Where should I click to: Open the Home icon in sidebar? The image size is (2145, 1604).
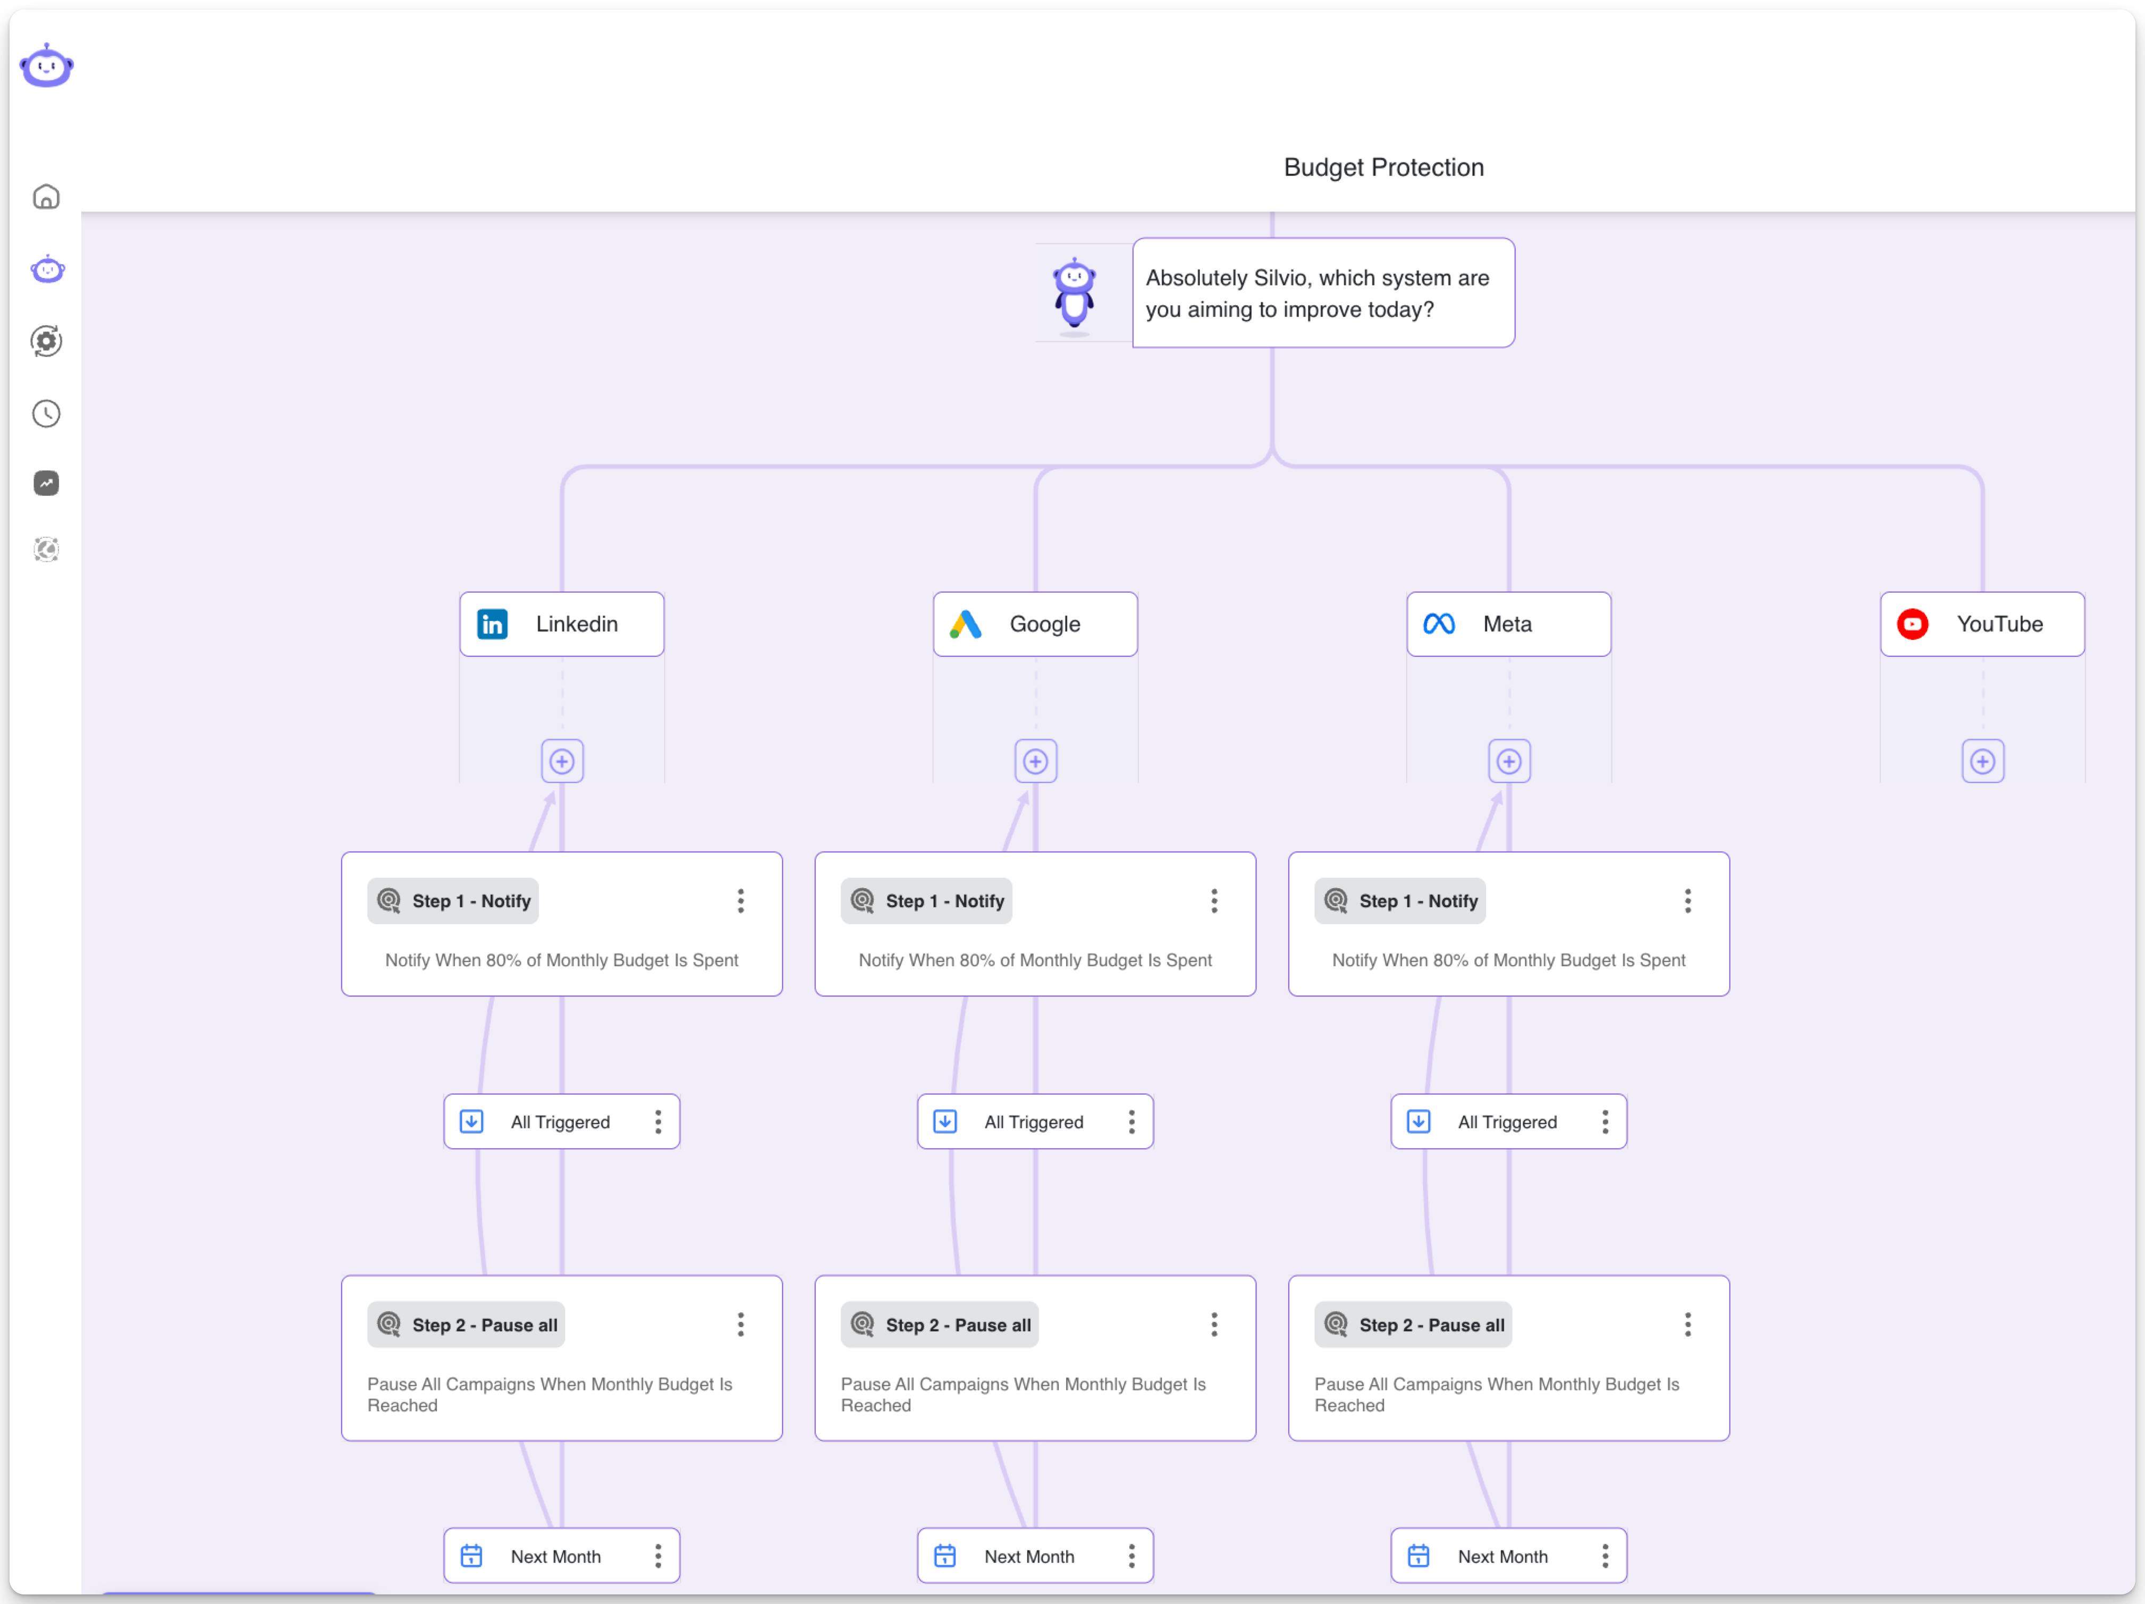pos(46,197)
